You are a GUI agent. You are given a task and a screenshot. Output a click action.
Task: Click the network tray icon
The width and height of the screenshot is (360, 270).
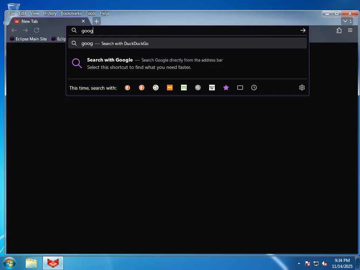pos(316,263)
